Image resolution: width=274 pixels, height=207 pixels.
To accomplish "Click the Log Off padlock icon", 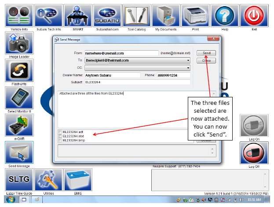I will pyautogui.click(x=254, y=153).
